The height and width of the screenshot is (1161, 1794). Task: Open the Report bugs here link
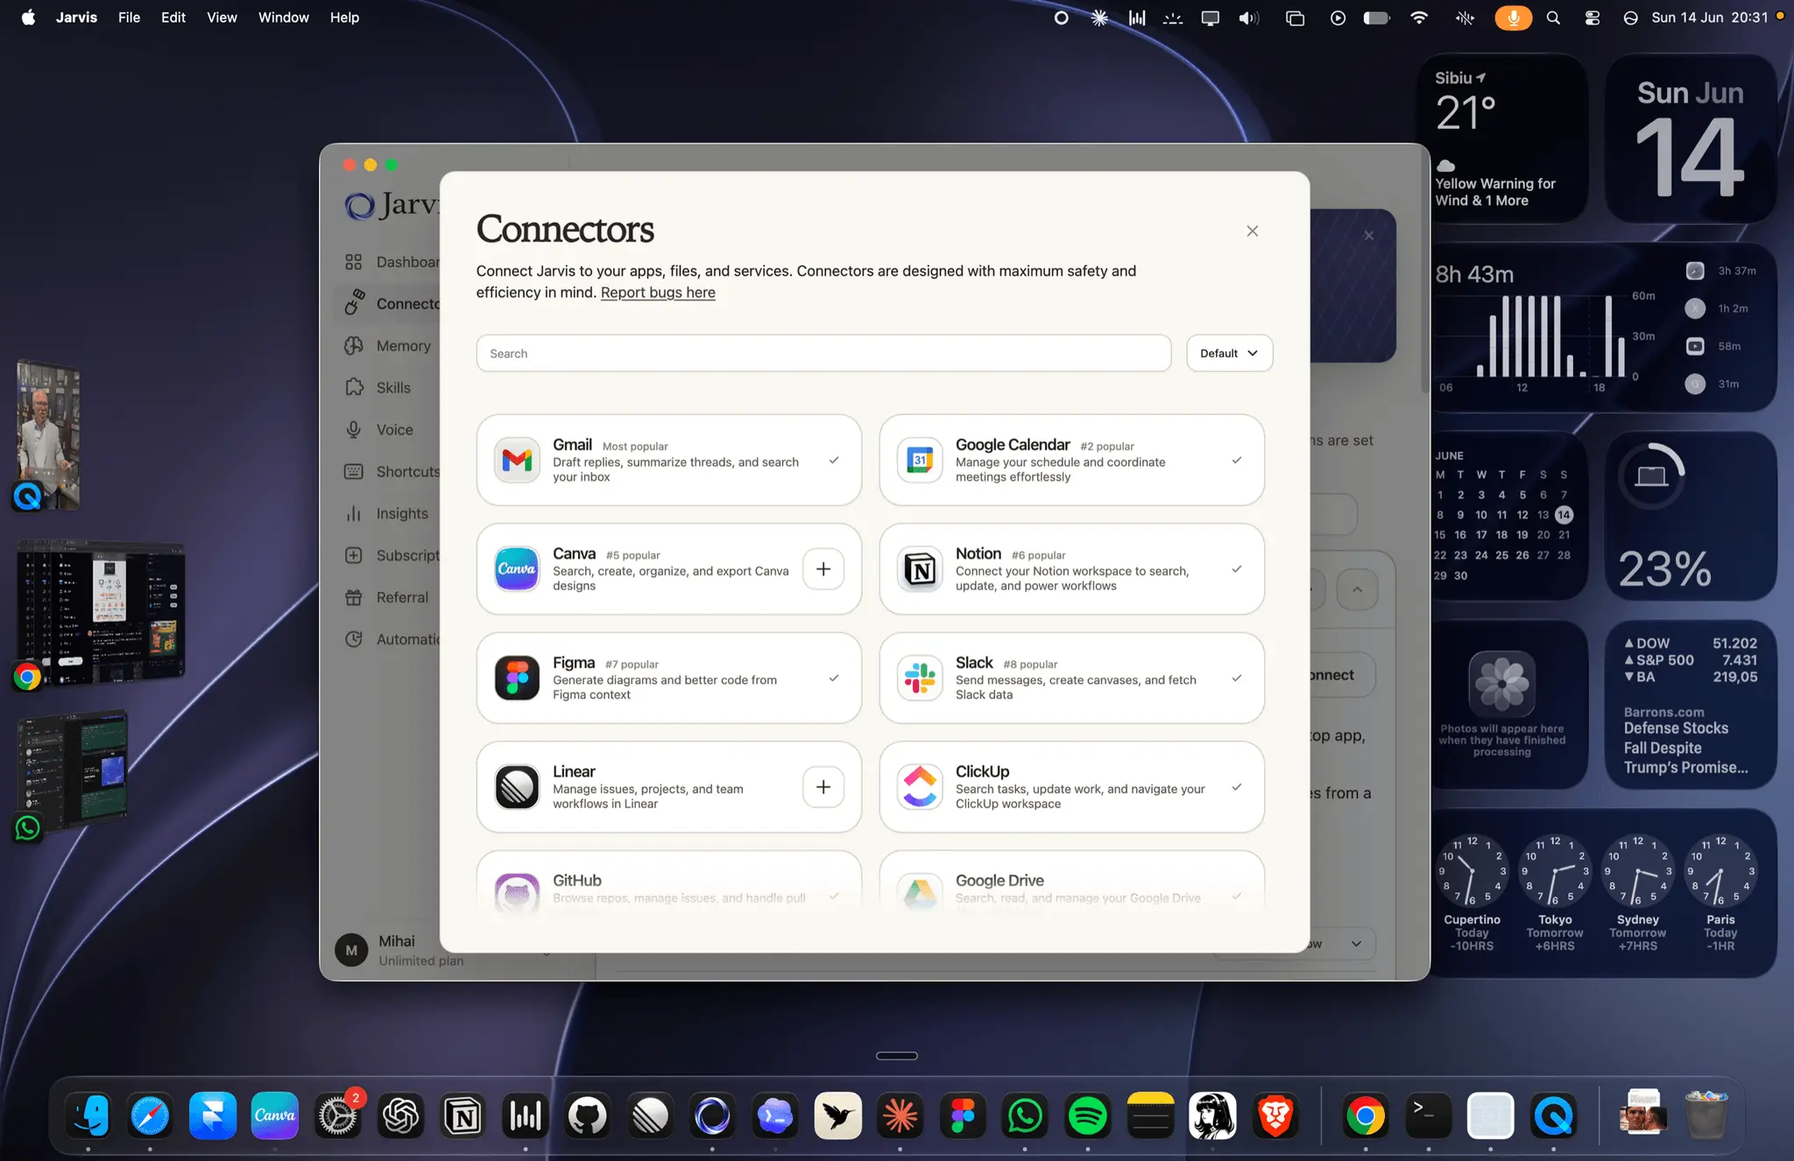(658, 292)
